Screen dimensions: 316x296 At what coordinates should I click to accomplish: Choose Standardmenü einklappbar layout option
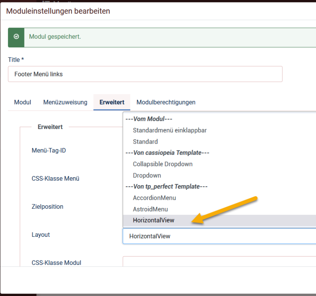[220, 130]
